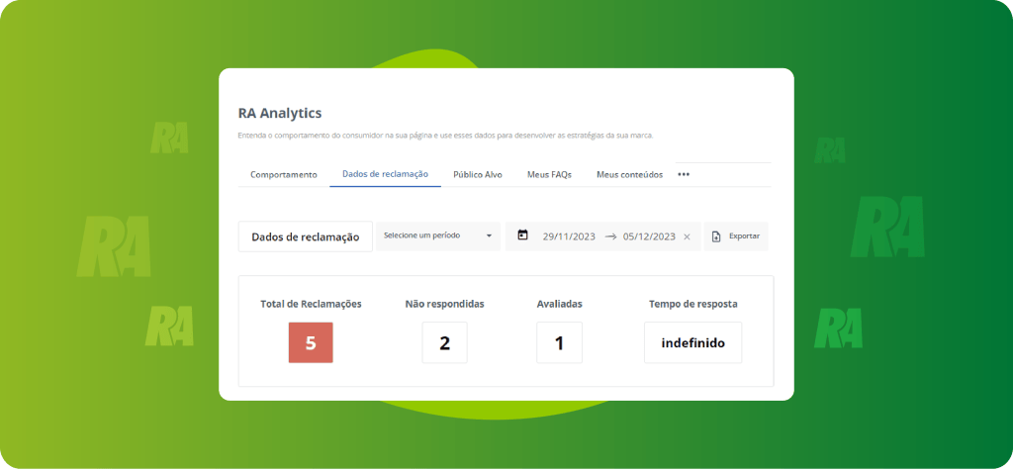Screen dimensions: 1013x469
Task: Switch to the Comportamento tab
Action: [284, 174]
